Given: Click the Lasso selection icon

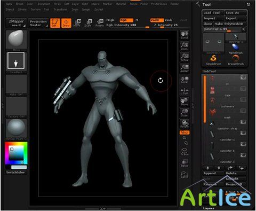Looking at the screenshot, I should (x=185, y=174).
